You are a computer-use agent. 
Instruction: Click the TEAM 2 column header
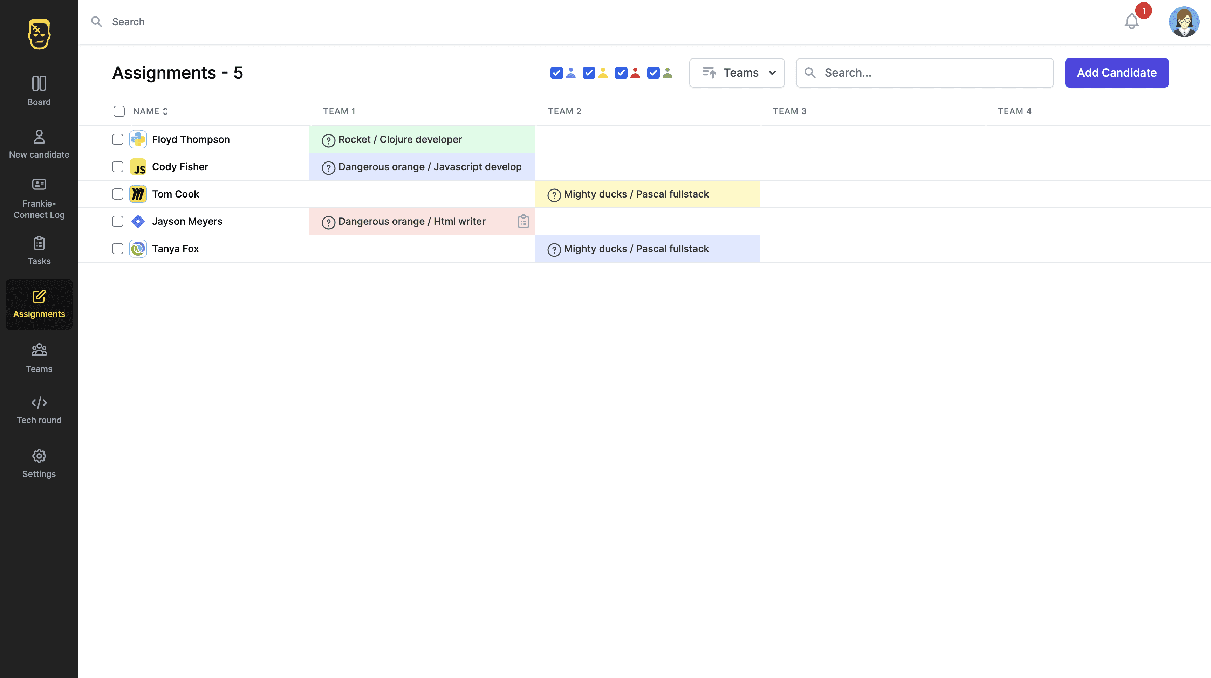click(x=564, y=111)
